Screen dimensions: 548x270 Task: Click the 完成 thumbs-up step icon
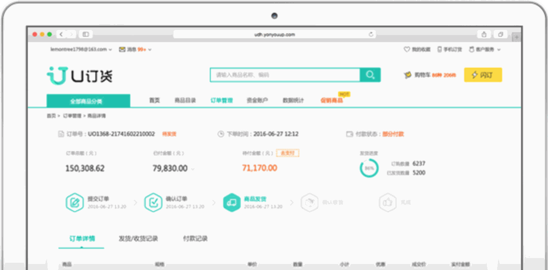388,202
